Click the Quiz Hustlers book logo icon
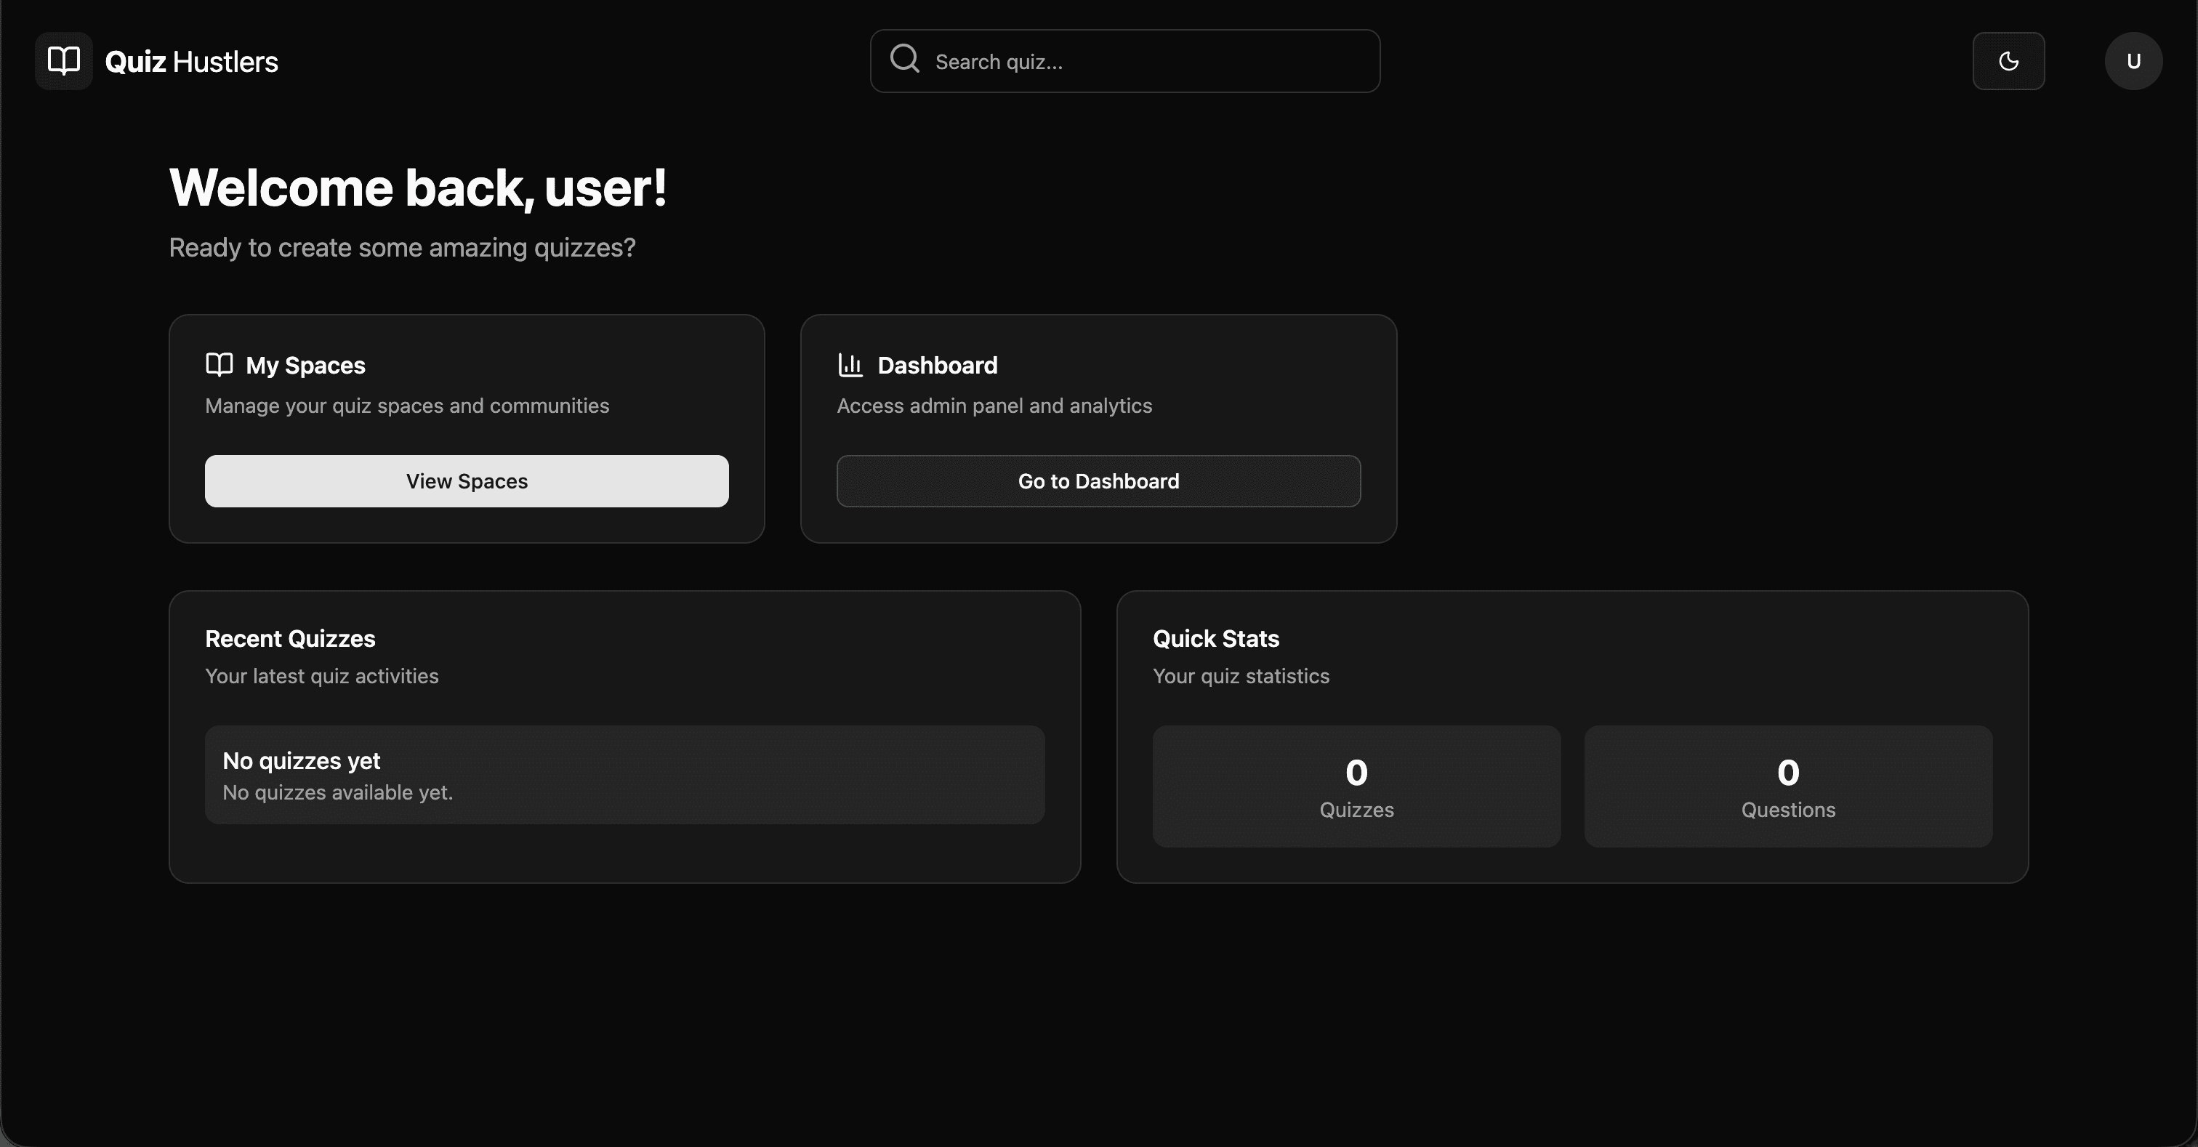The height and width of the screenshot is (1147, 2198). [63, 60]
